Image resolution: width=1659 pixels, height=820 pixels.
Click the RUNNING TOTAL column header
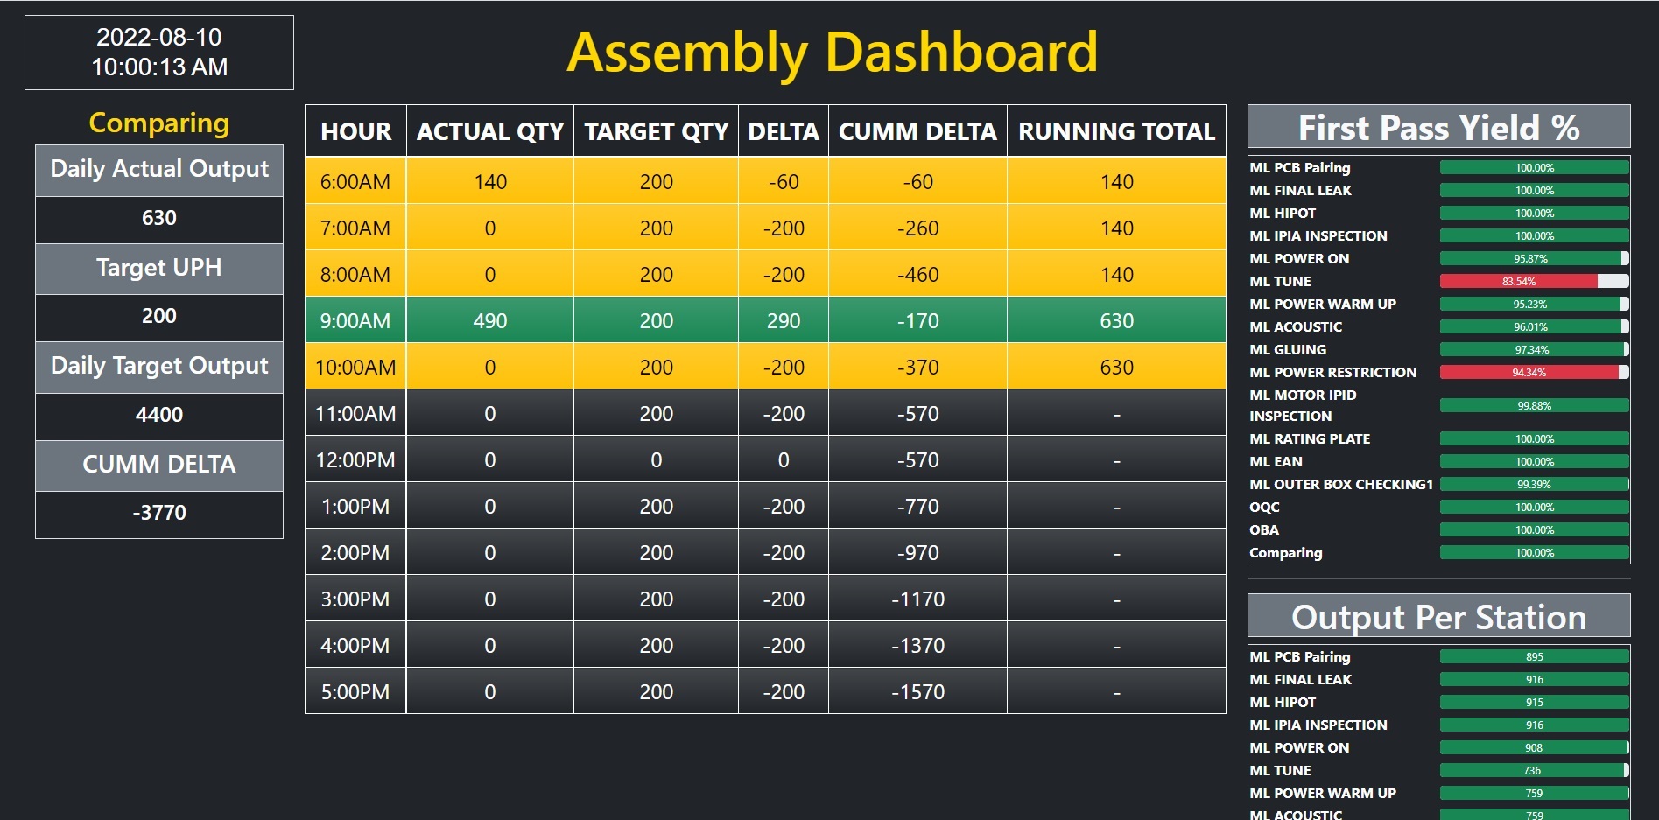[x=1116, y=131]
